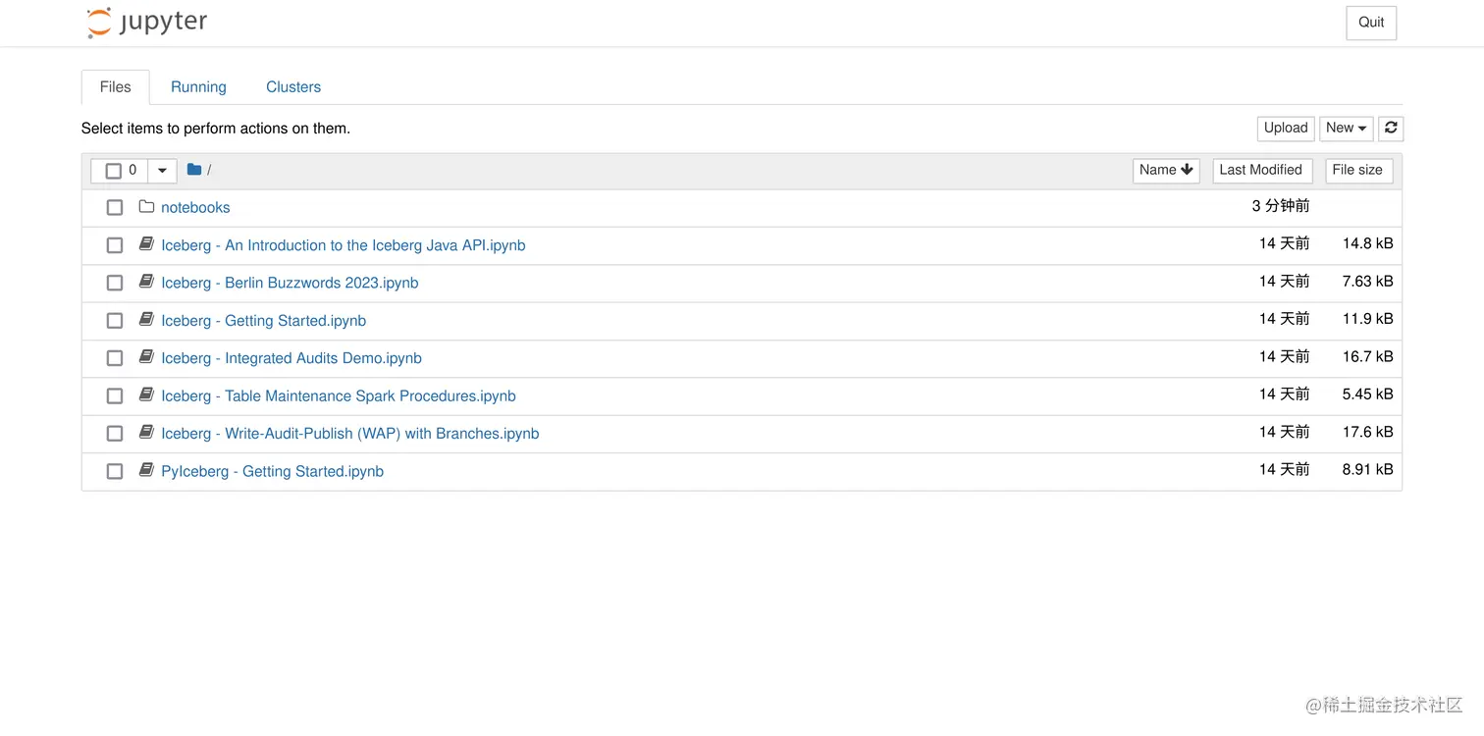This screenshot has width=1484, height=736.
Task: Check box beside Write-Audit-Publish notebook
Action: (x=115, y=434)
